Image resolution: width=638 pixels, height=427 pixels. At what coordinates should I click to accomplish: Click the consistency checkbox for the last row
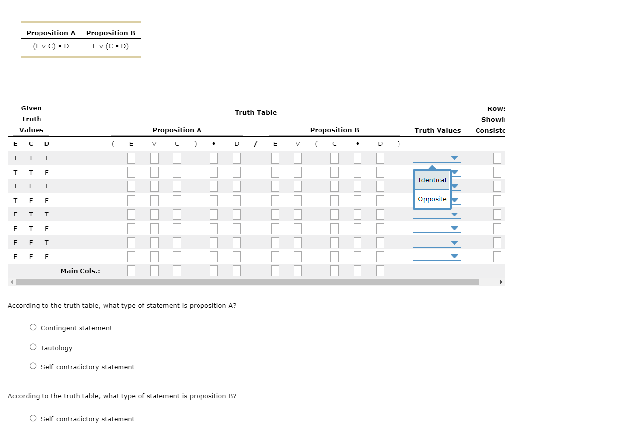click(497, 256)
